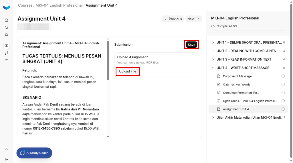Screen dimensions: 293x163
Task: Open the Catches Key Words lesson
Action: (x=248, y=84)
